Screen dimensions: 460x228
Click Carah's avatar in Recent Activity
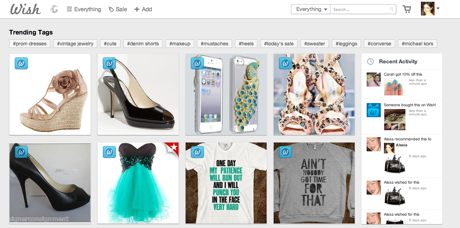click(x=374, y=80)
